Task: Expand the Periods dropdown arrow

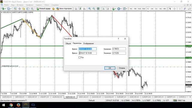Action: [x=121, y=9]
